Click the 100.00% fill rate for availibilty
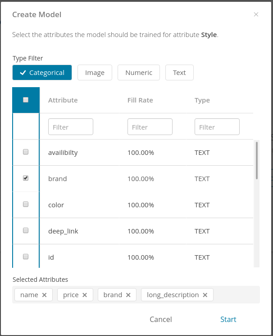Screen dimensions: 273x336 [141, 153]
